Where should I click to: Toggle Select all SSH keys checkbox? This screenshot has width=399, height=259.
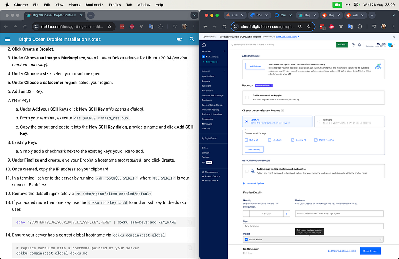click(x=246, y=140)
